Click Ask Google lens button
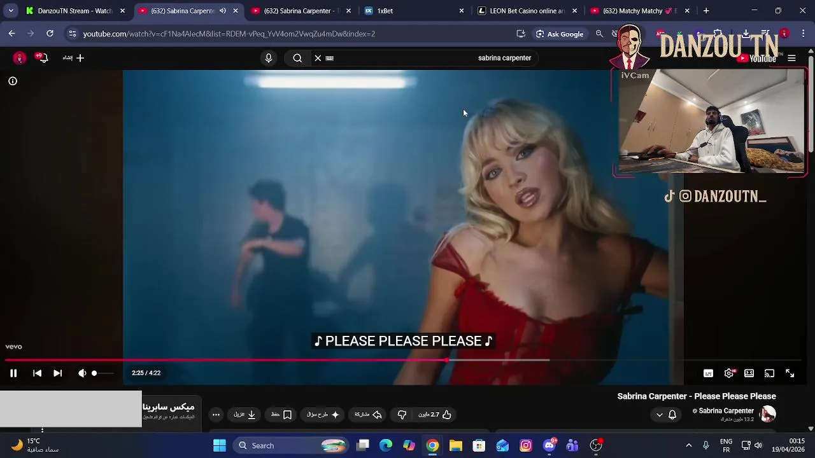The height and width of the screenshot is (458, 815). pos(560,34)
